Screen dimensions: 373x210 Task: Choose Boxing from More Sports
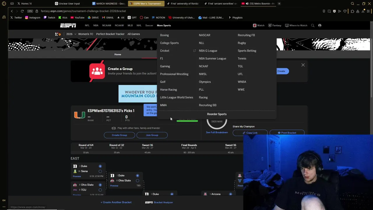click(x=164, y=35)
